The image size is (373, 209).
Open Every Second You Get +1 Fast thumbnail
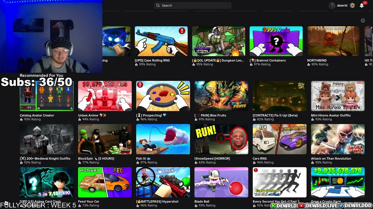[279, 182]
